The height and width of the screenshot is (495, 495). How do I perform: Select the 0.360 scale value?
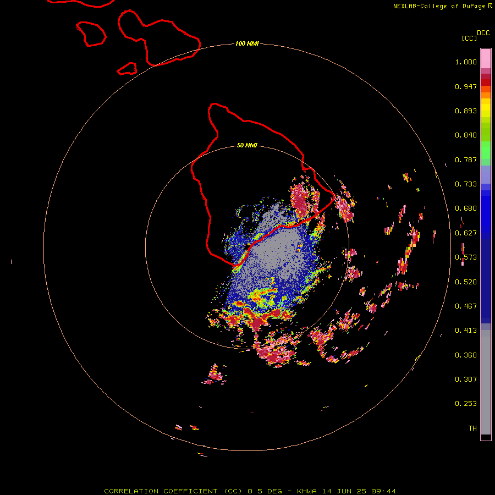coord(466,355)
